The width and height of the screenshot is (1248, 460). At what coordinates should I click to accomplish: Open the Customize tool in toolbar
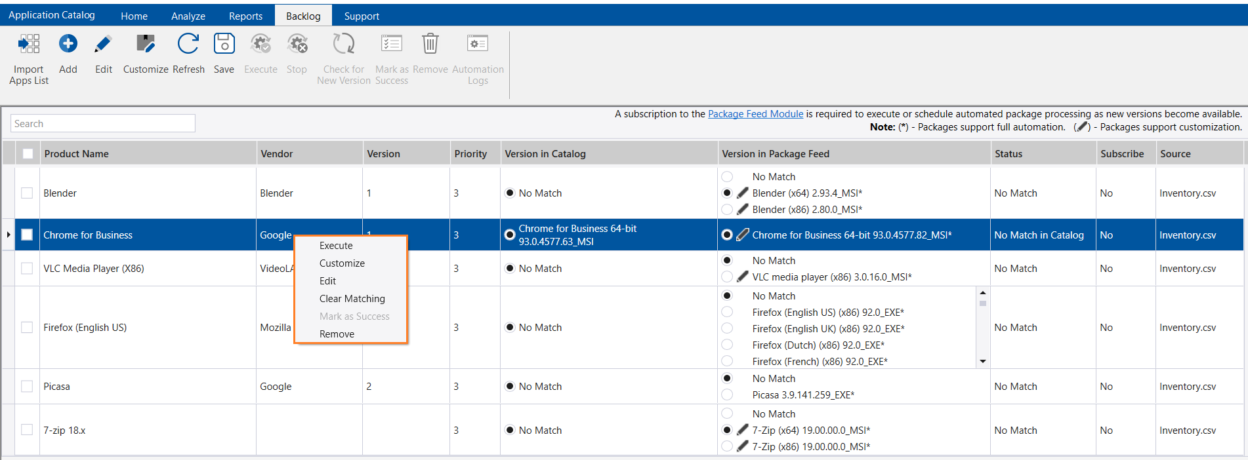pyautogui.click(x=146, y=45)
